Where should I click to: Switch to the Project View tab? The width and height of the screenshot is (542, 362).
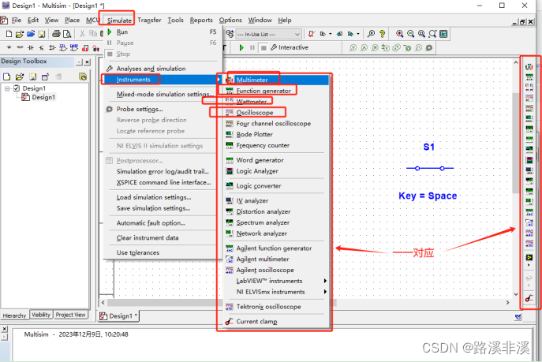(70, 315)
